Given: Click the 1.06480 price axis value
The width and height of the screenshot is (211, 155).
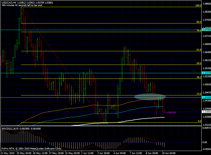Looking at the screenshot, I should (x=207, y=52).
